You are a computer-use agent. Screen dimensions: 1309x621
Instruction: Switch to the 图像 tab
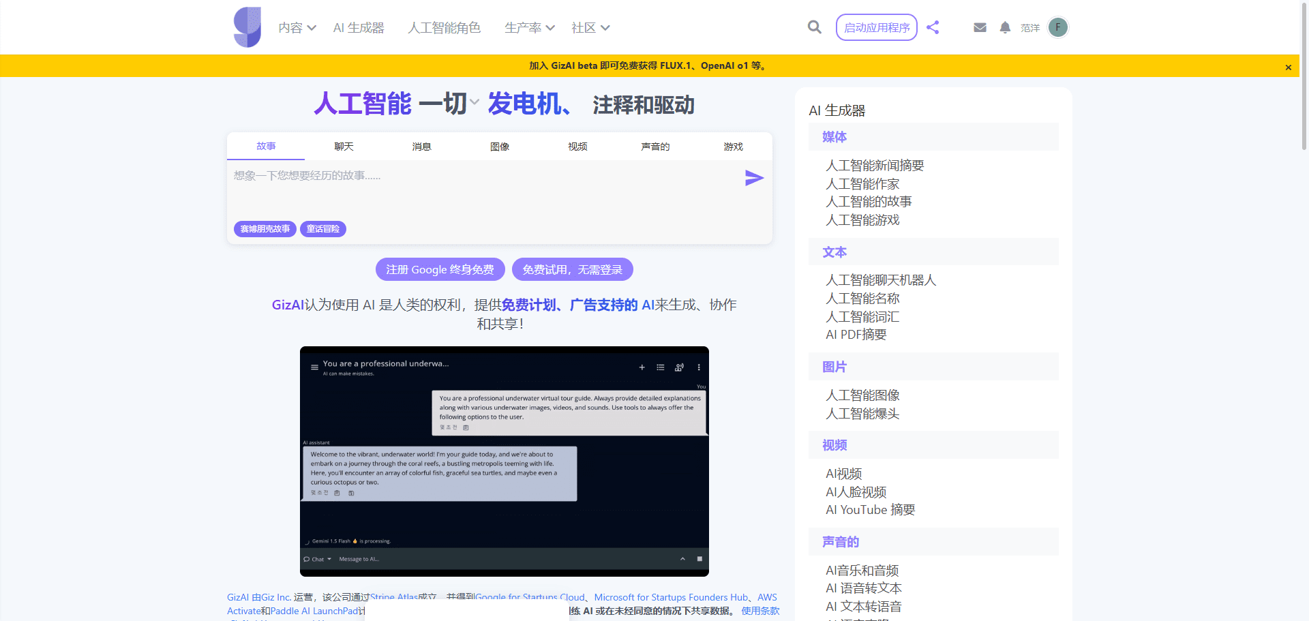500,147
